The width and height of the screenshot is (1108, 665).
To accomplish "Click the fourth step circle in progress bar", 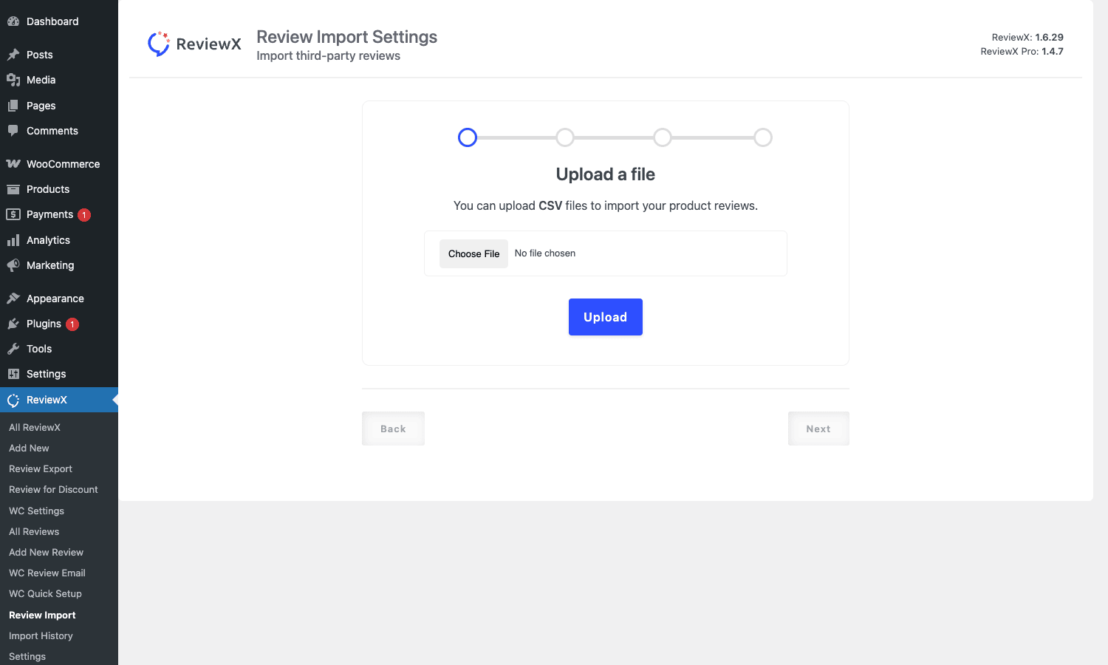I will (x=763, y=137).
